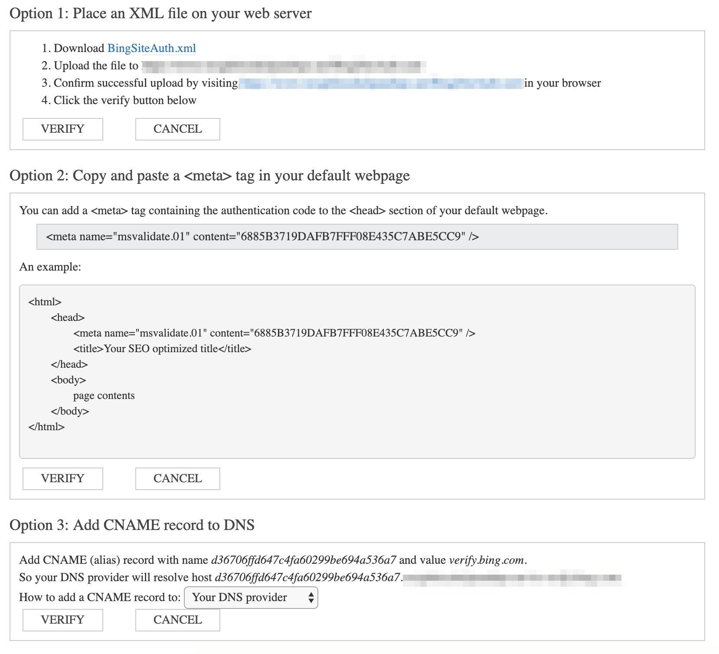Image resolution: width=719 pixels, height=654 pixels.
Task: Click VERIFY under the meta tag option
Action: point(62,479)
